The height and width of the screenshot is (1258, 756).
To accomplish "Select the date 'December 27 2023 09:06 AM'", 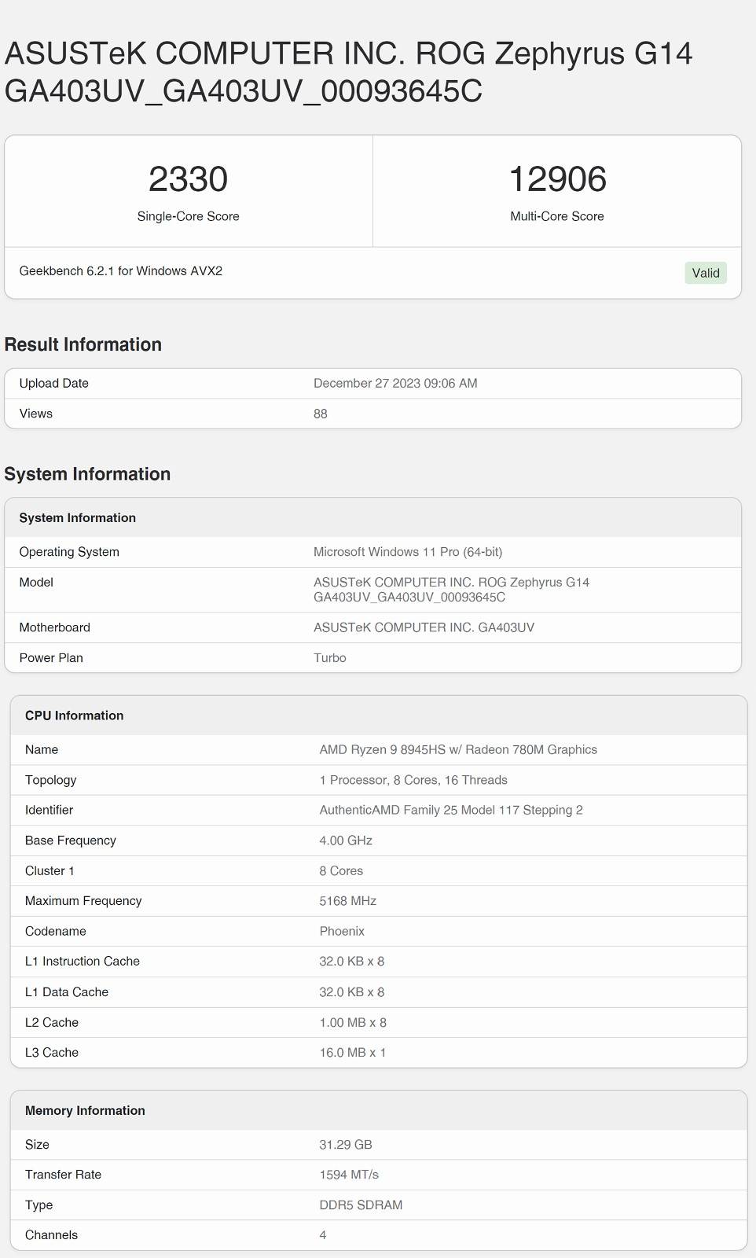I will click(x=395, y=384).
